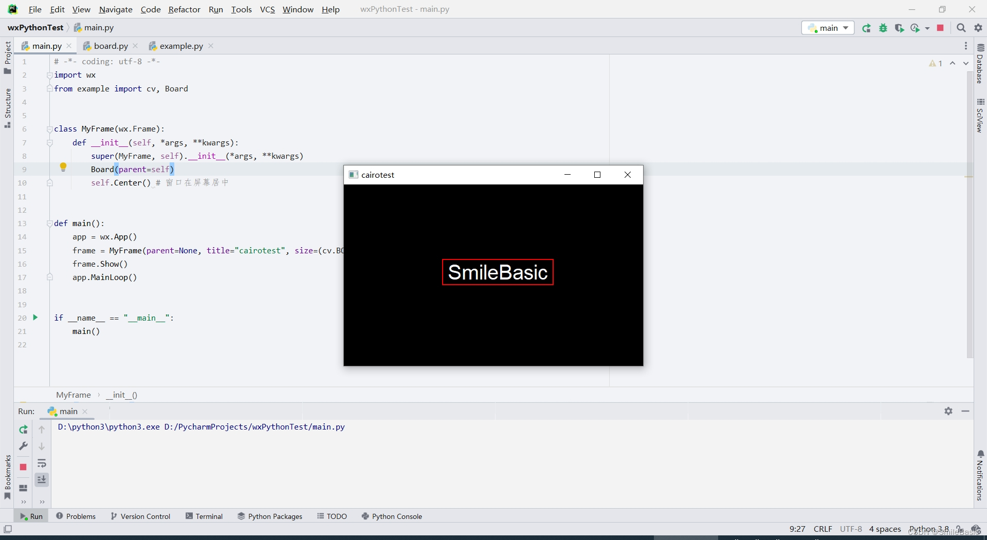Click the restore layout icon in Run panel
This screenshot has height=540, width=987.
tap(23, 488)
